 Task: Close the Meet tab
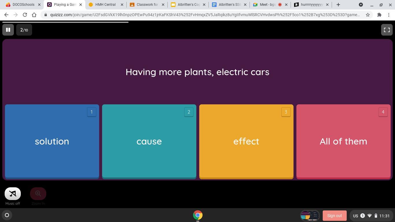click(x=286, y=5)
